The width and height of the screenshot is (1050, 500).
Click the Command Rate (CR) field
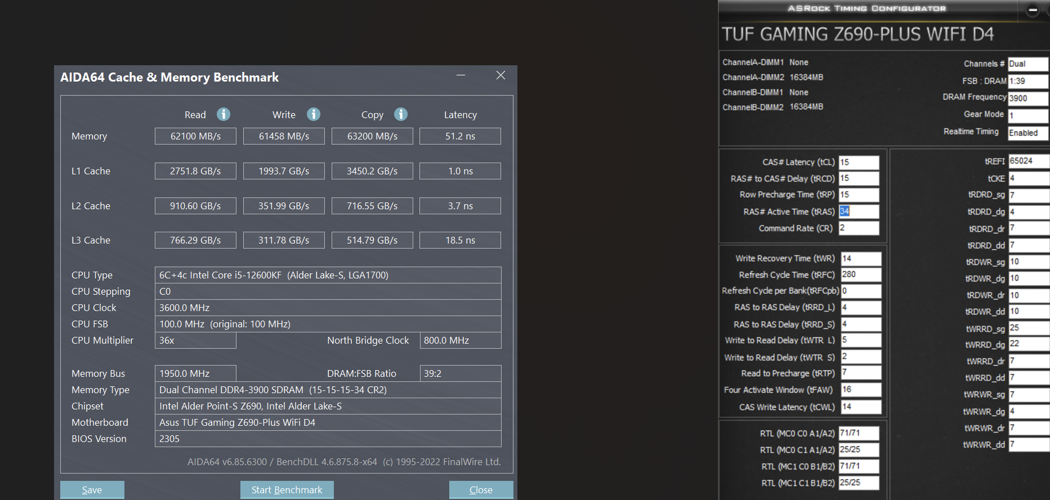coord(859,228)
